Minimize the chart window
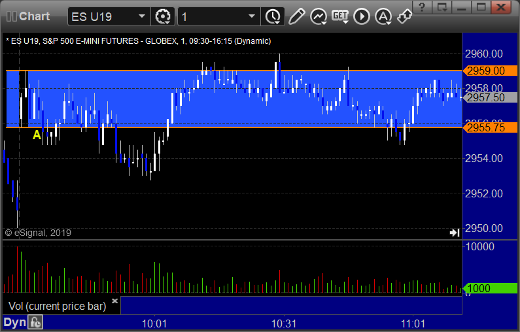The image size is (520, 332). tap(462, 7)
